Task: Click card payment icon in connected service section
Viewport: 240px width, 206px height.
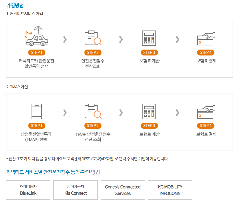Action: [206, 39]
